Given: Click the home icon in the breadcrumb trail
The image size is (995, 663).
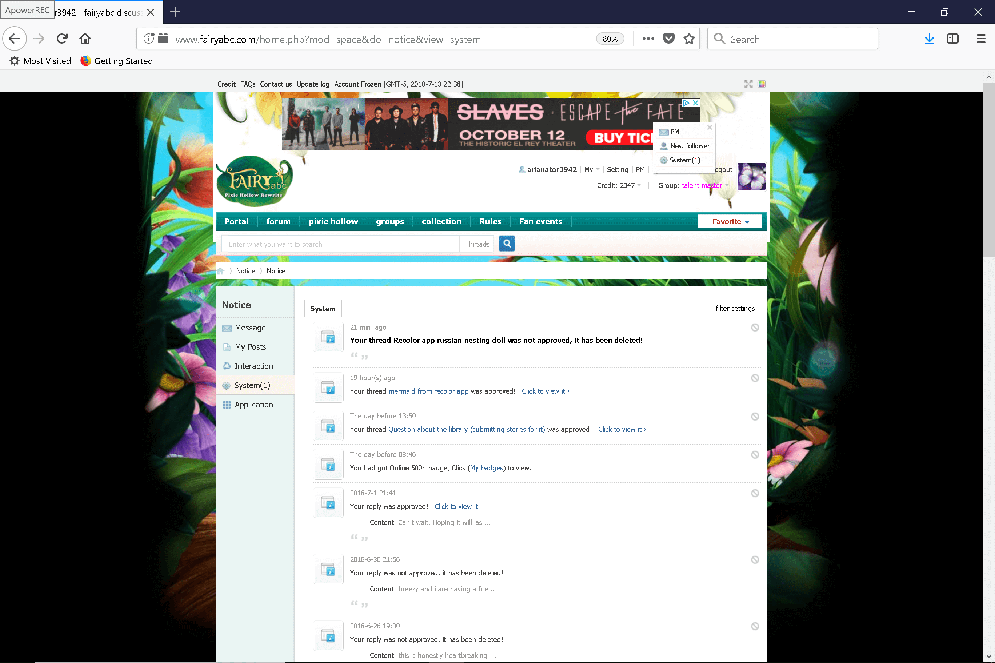Looking at the screenshot, I should (x=220, y=270).
